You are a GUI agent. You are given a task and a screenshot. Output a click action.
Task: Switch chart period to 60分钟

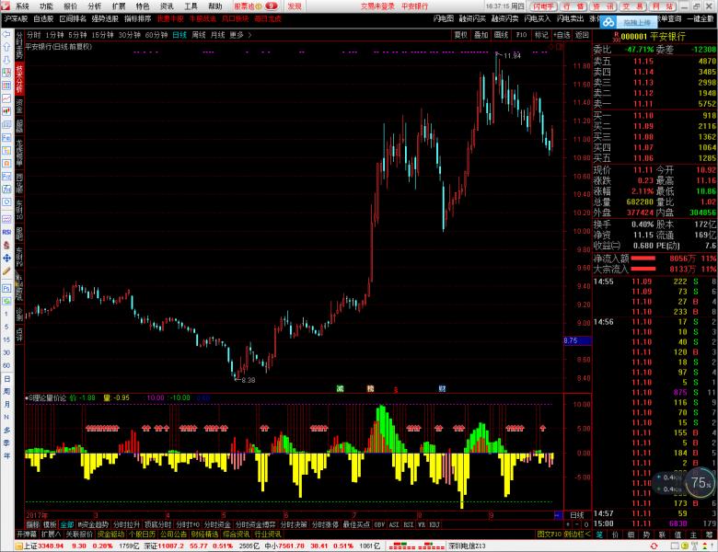pos(156,35)
